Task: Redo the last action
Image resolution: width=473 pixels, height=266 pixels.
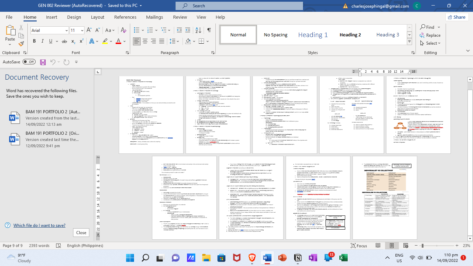Action: click(x=66, y=62)
